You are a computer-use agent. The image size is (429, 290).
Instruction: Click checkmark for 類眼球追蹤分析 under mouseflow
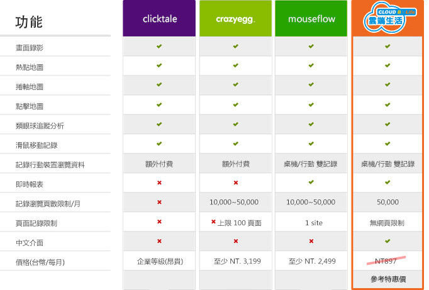(311, 124)
